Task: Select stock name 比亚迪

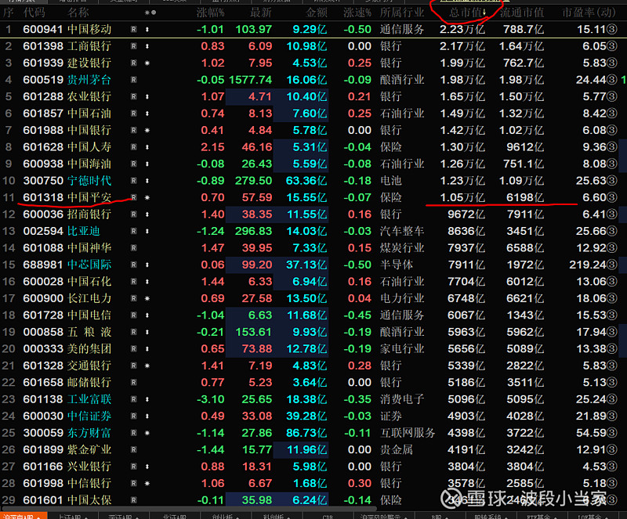Action: (x=83, y=231)
